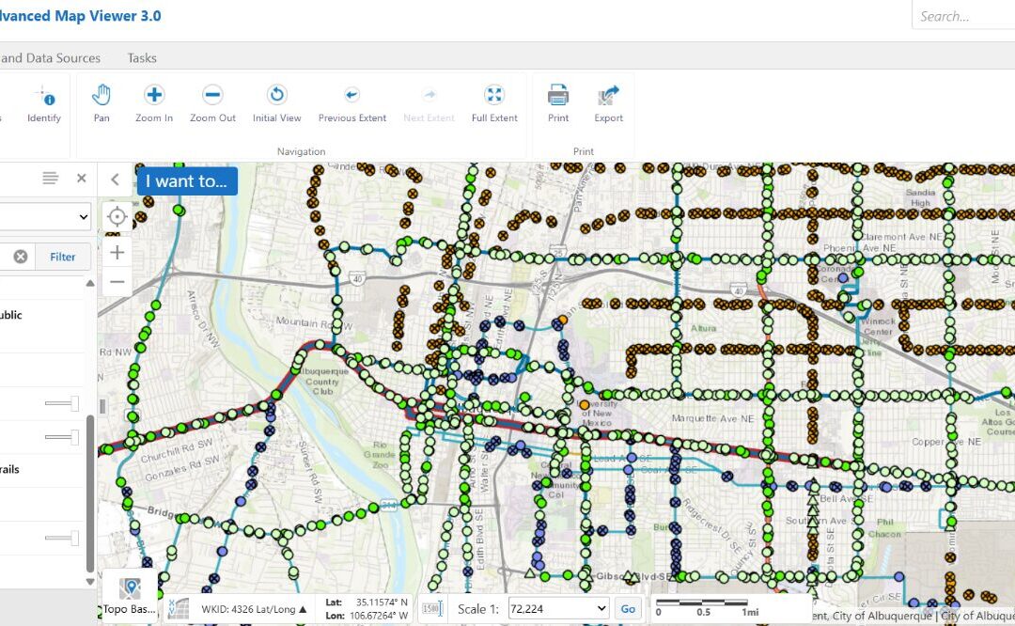Select the Zoom Out tool
The image size is (1015, 626).
point(212,102)
